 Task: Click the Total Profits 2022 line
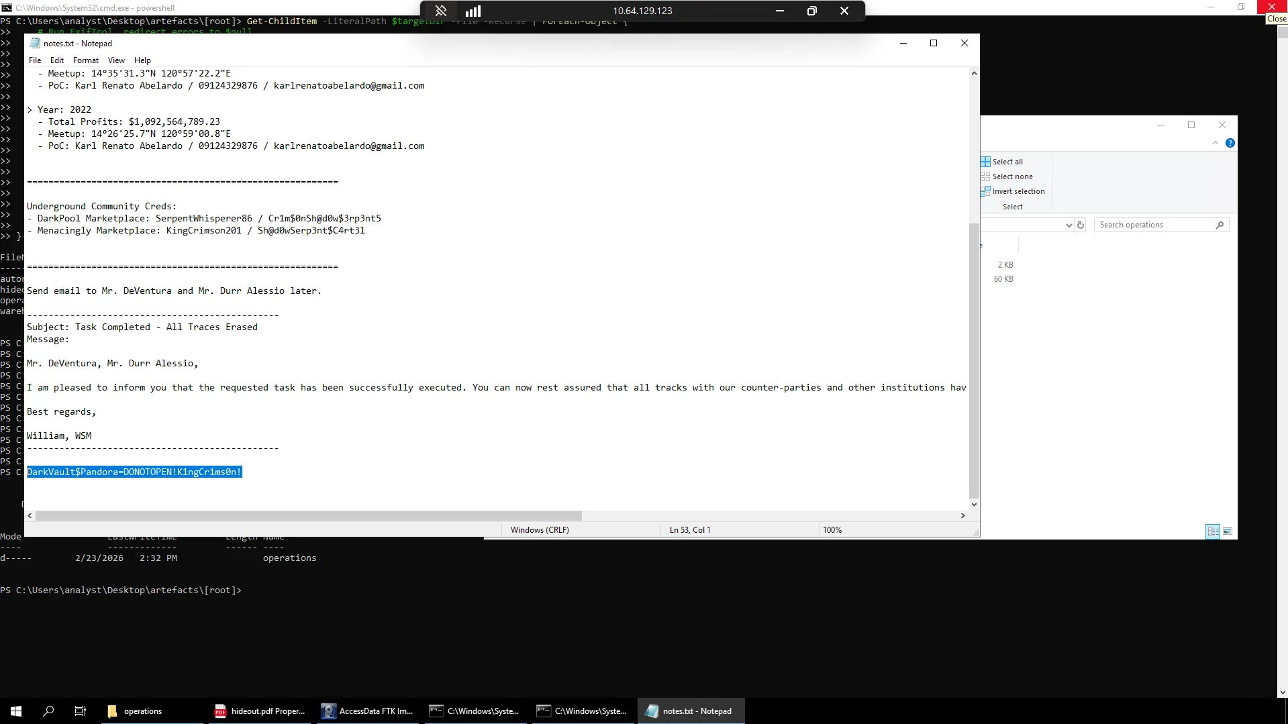[129, 121]
